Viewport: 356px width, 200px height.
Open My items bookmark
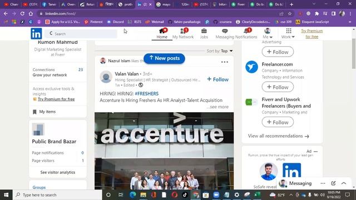click(x=44, y=112)
